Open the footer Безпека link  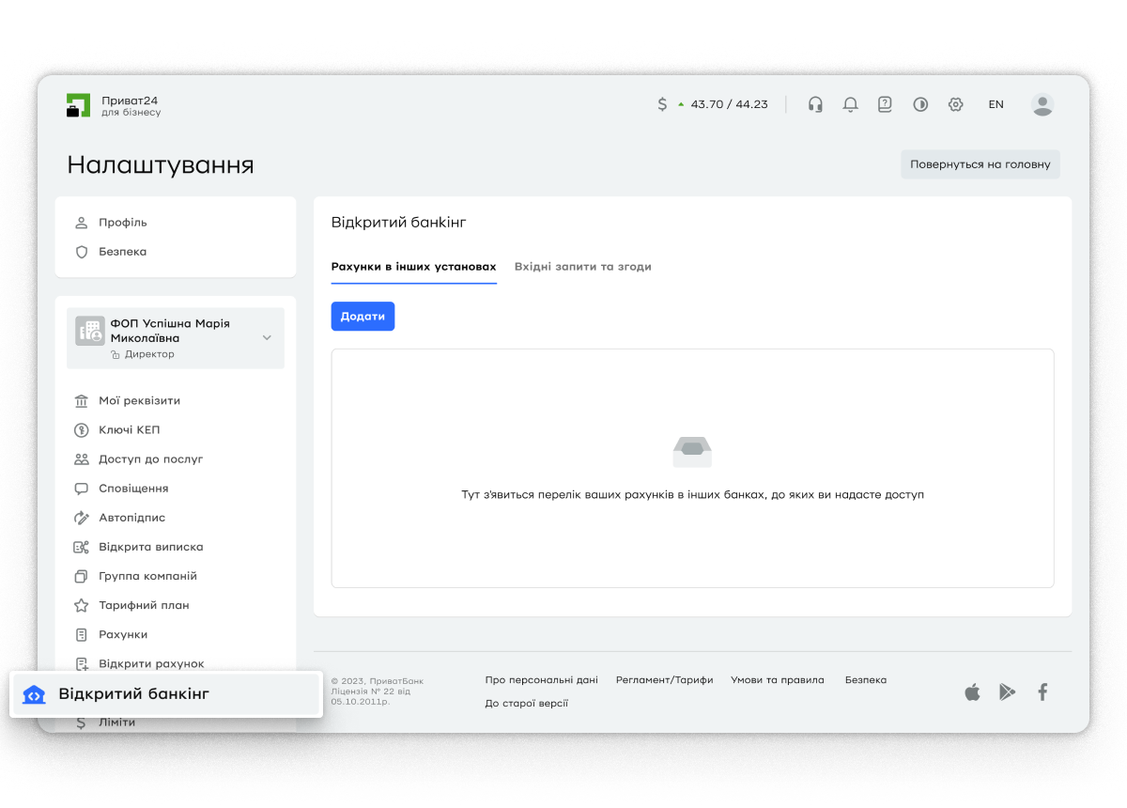point(866,680)
